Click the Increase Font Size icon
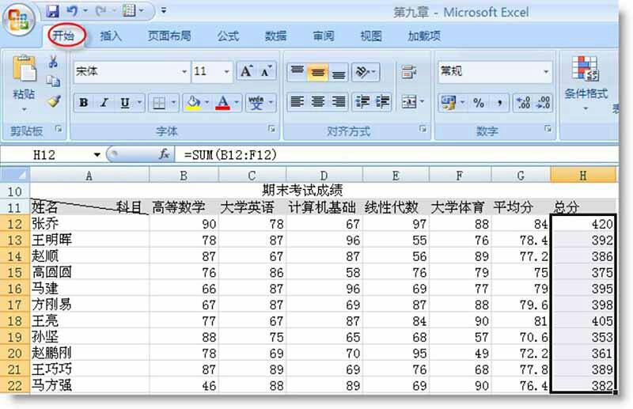The width and height of the screenshot is (633, 409). coord(246,72)
